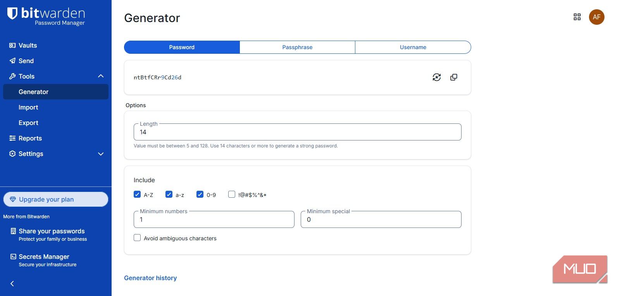Open the Reports section label
Viewport: 620px width, 296px height.
30,138
